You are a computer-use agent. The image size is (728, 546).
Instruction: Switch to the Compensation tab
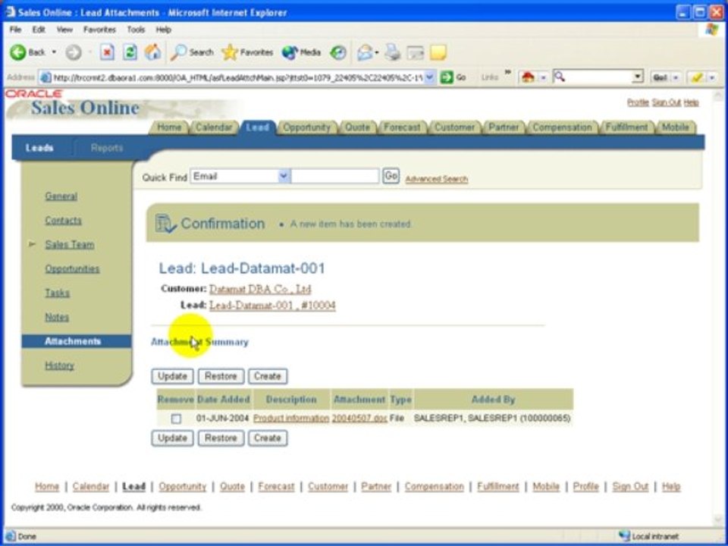562,127
